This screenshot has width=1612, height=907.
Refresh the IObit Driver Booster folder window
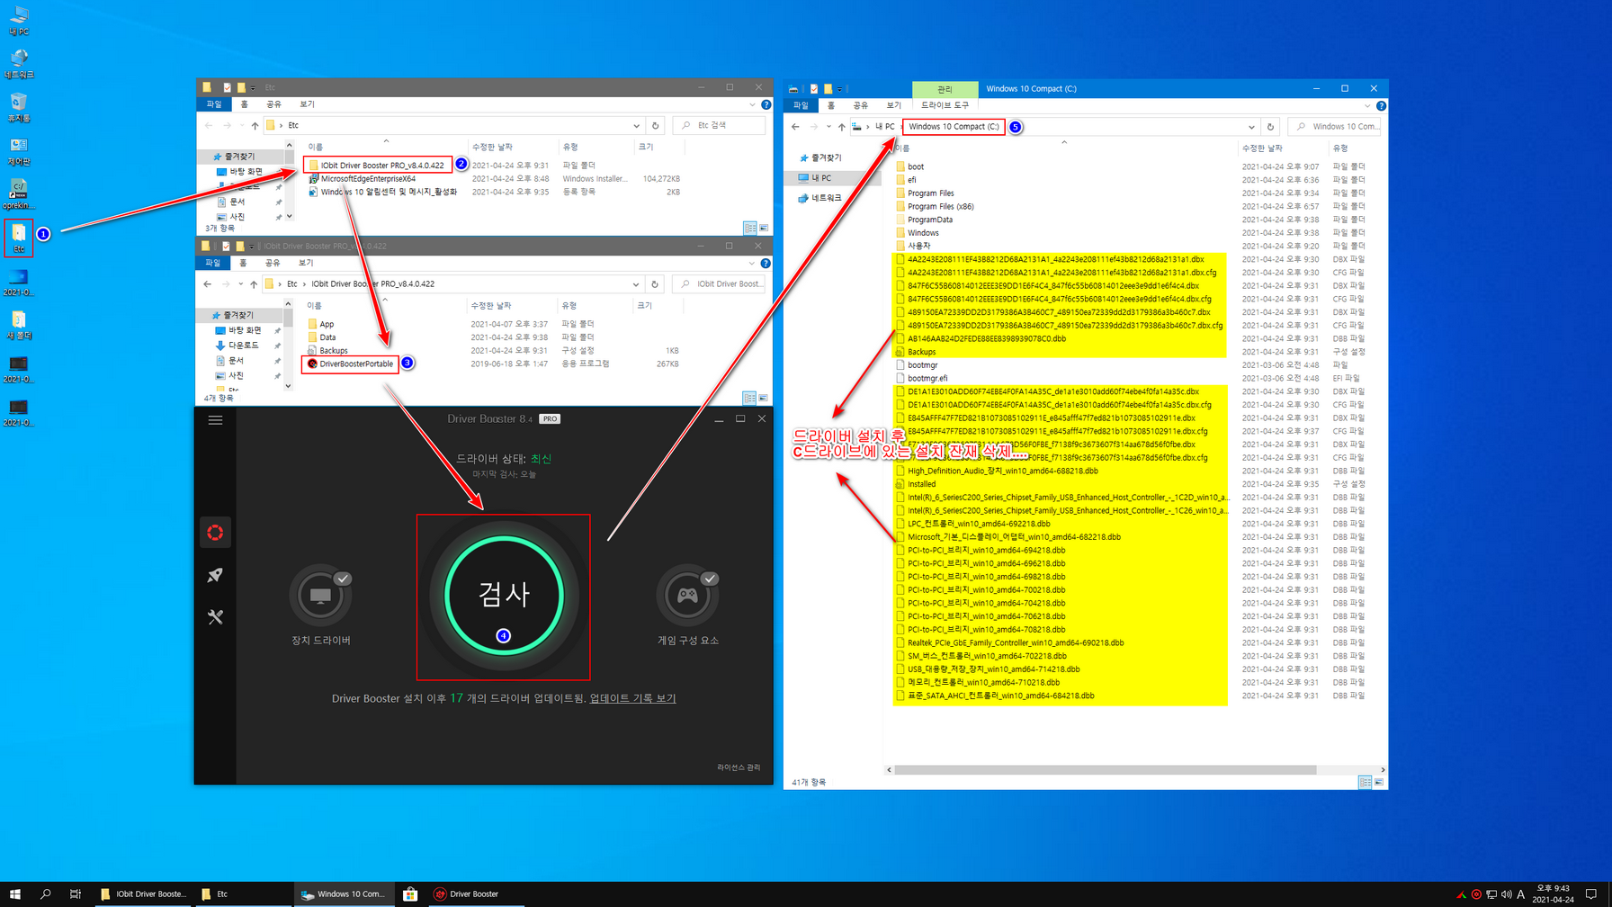(x=654, y=284)
